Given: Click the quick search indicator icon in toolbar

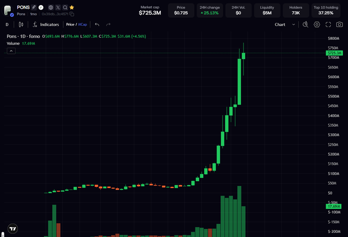Looking at the screenshot, I should tap(306, 25).
